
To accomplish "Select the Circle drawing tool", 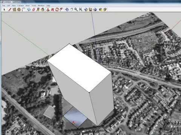I will 19,9.
